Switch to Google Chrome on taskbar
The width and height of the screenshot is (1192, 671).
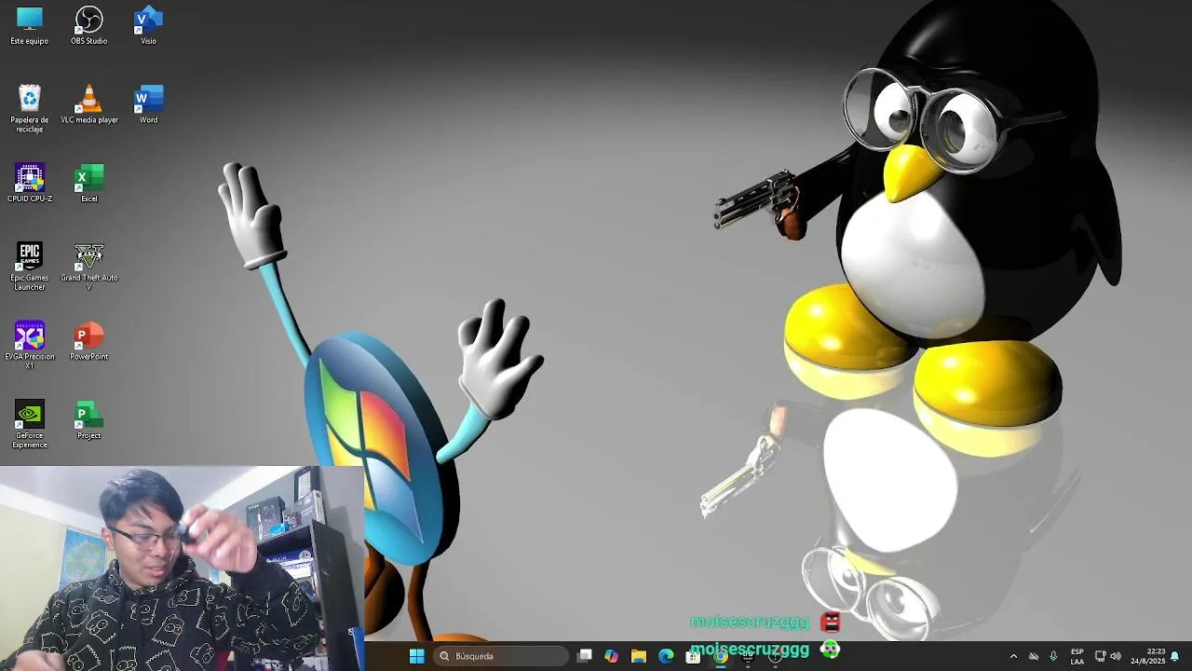point(721,656)
